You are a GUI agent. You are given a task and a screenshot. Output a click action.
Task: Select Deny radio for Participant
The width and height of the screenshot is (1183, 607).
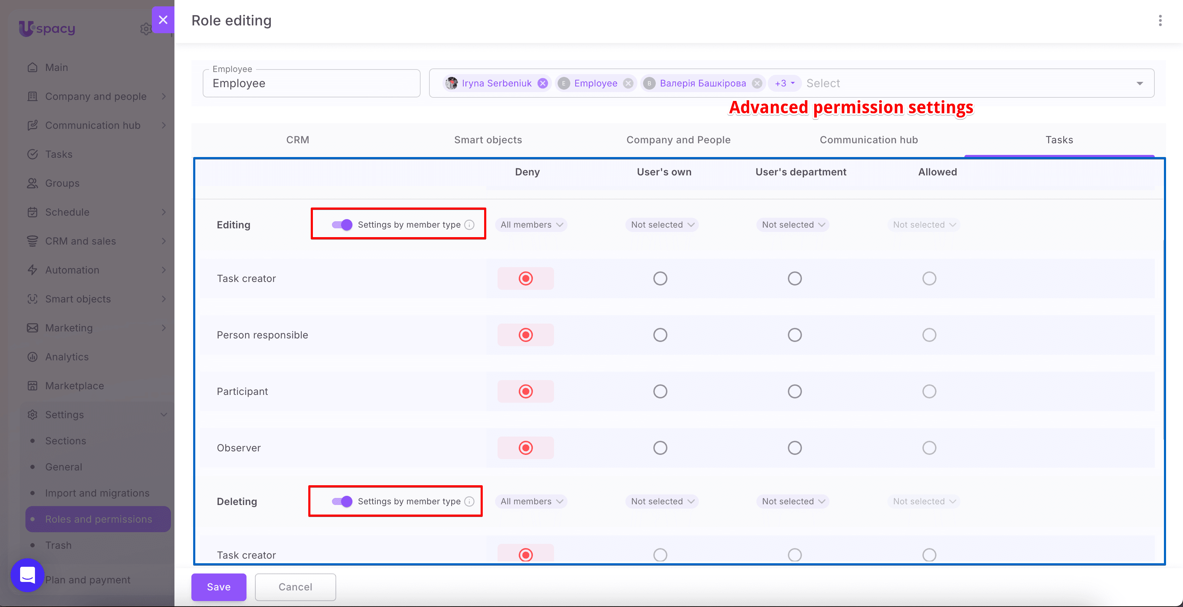click(525, 391)
